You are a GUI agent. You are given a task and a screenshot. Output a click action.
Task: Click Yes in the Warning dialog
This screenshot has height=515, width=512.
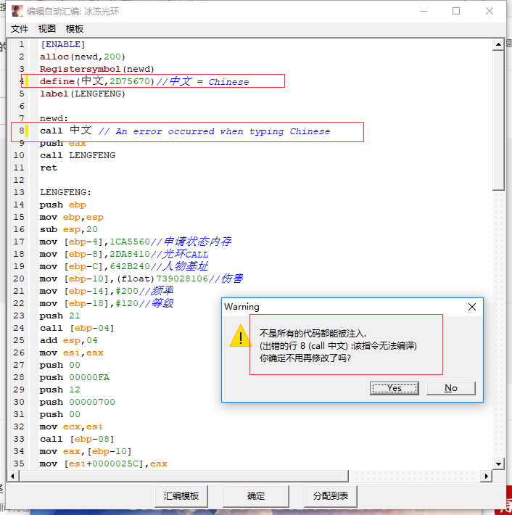(394, 388)
